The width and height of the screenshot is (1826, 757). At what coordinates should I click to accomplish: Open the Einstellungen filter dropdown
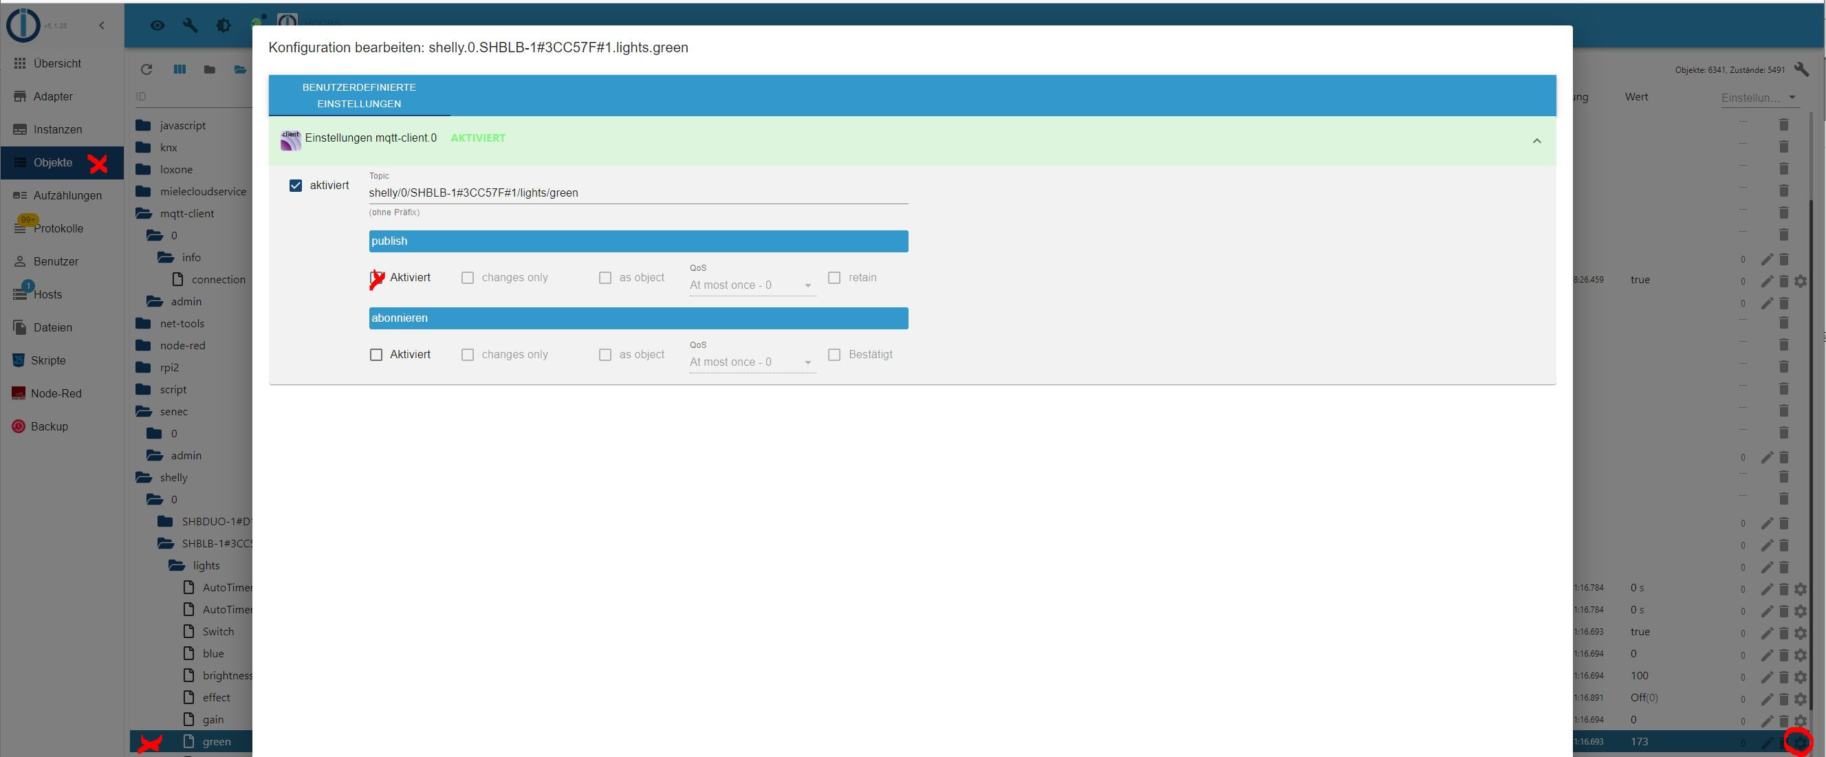[x=1759, y=98]
